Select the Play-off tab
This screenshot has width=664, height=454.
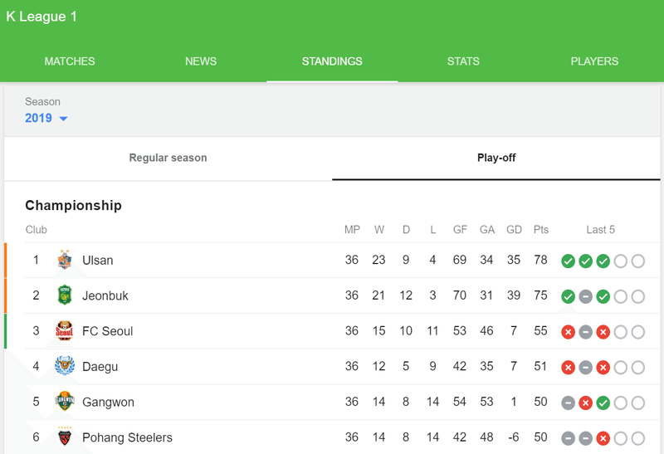(x=496, y=158)
